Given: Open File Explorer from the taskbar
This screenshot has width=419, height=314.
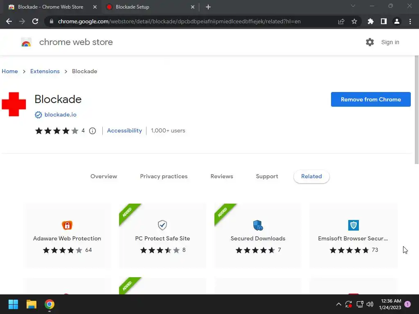Looking at the screenshot, I should (31, 304).
